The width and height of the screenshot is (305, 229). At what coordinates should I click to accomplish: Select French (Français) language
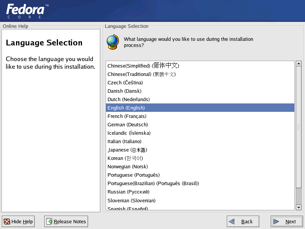pyautogui.click(x=127, y=116)
